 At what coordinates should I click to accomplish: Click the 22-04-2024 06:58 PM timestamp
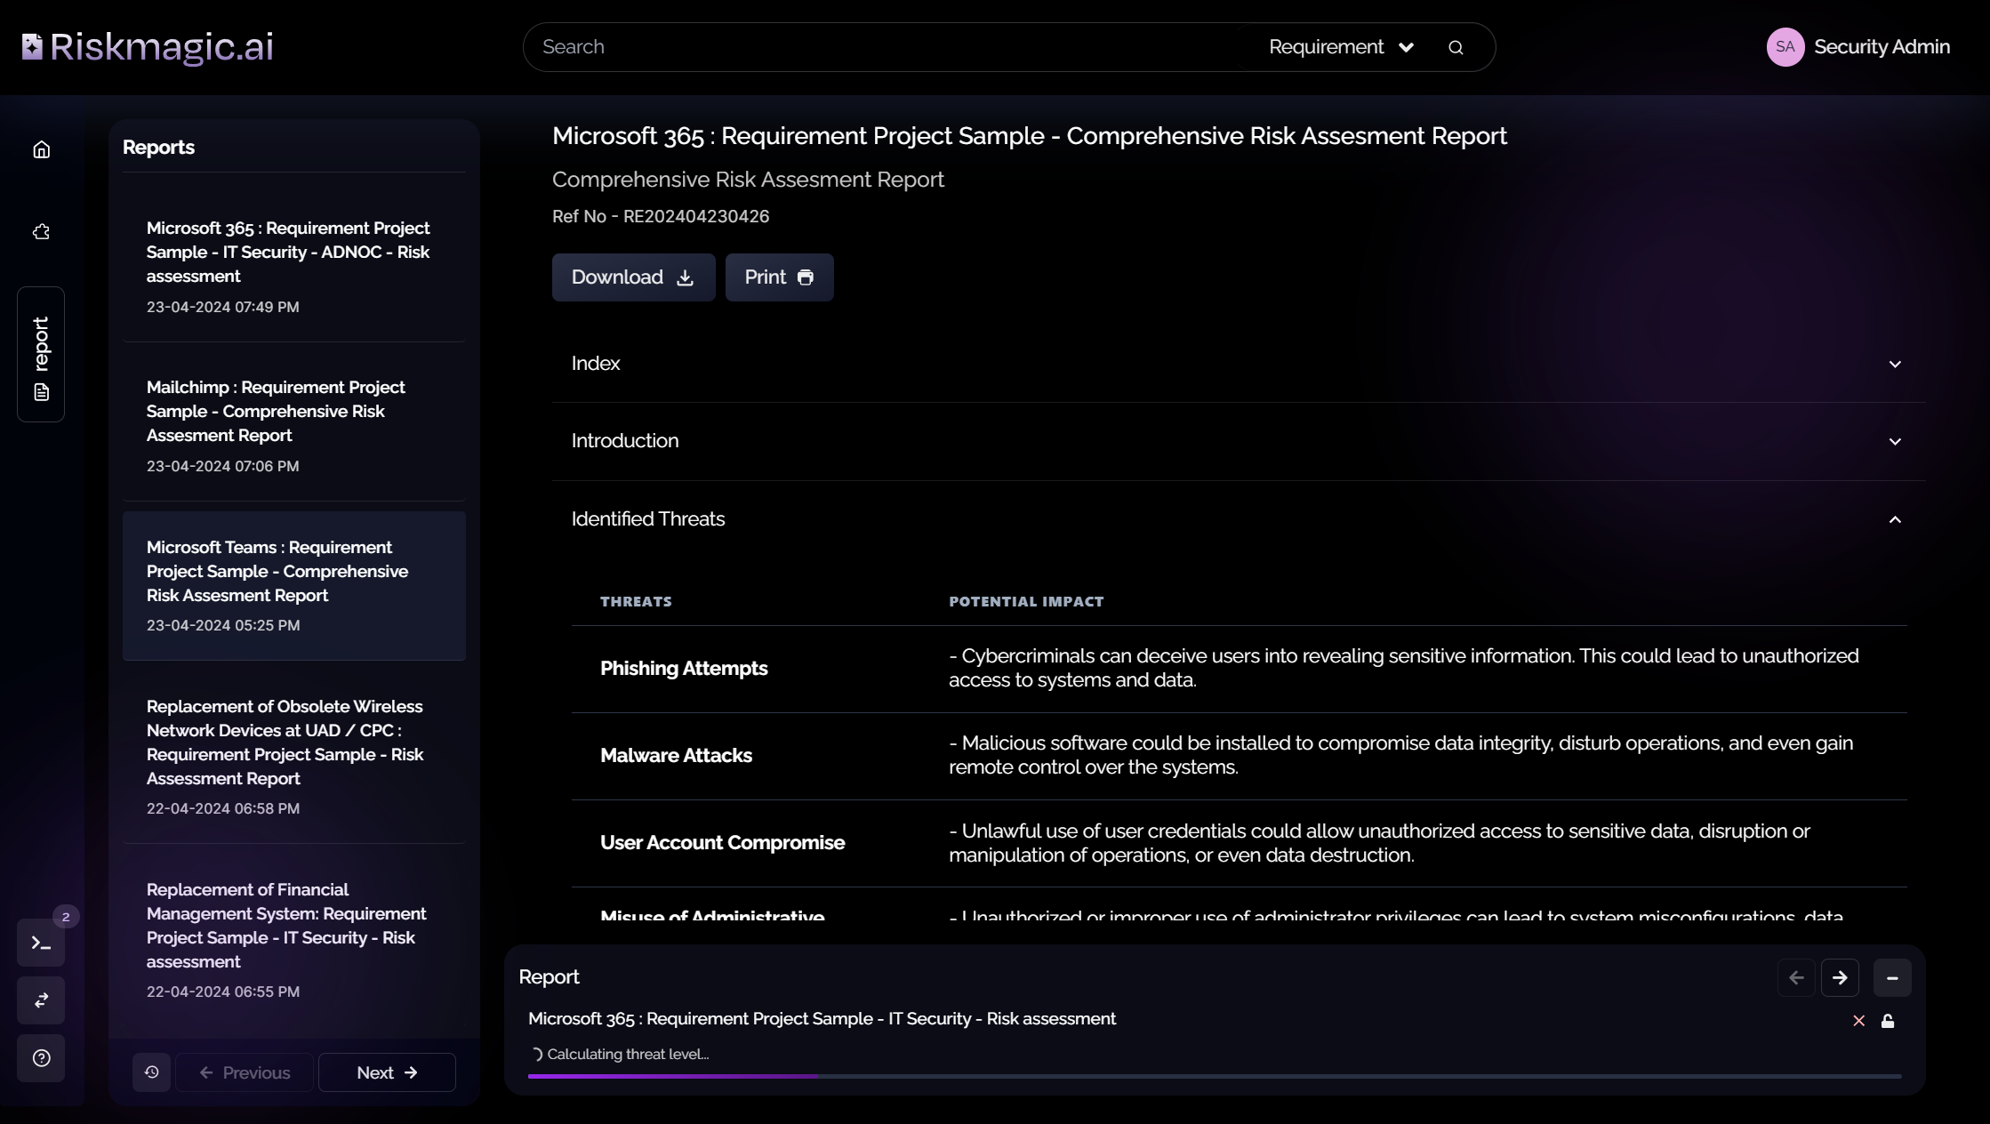point(222,809)
